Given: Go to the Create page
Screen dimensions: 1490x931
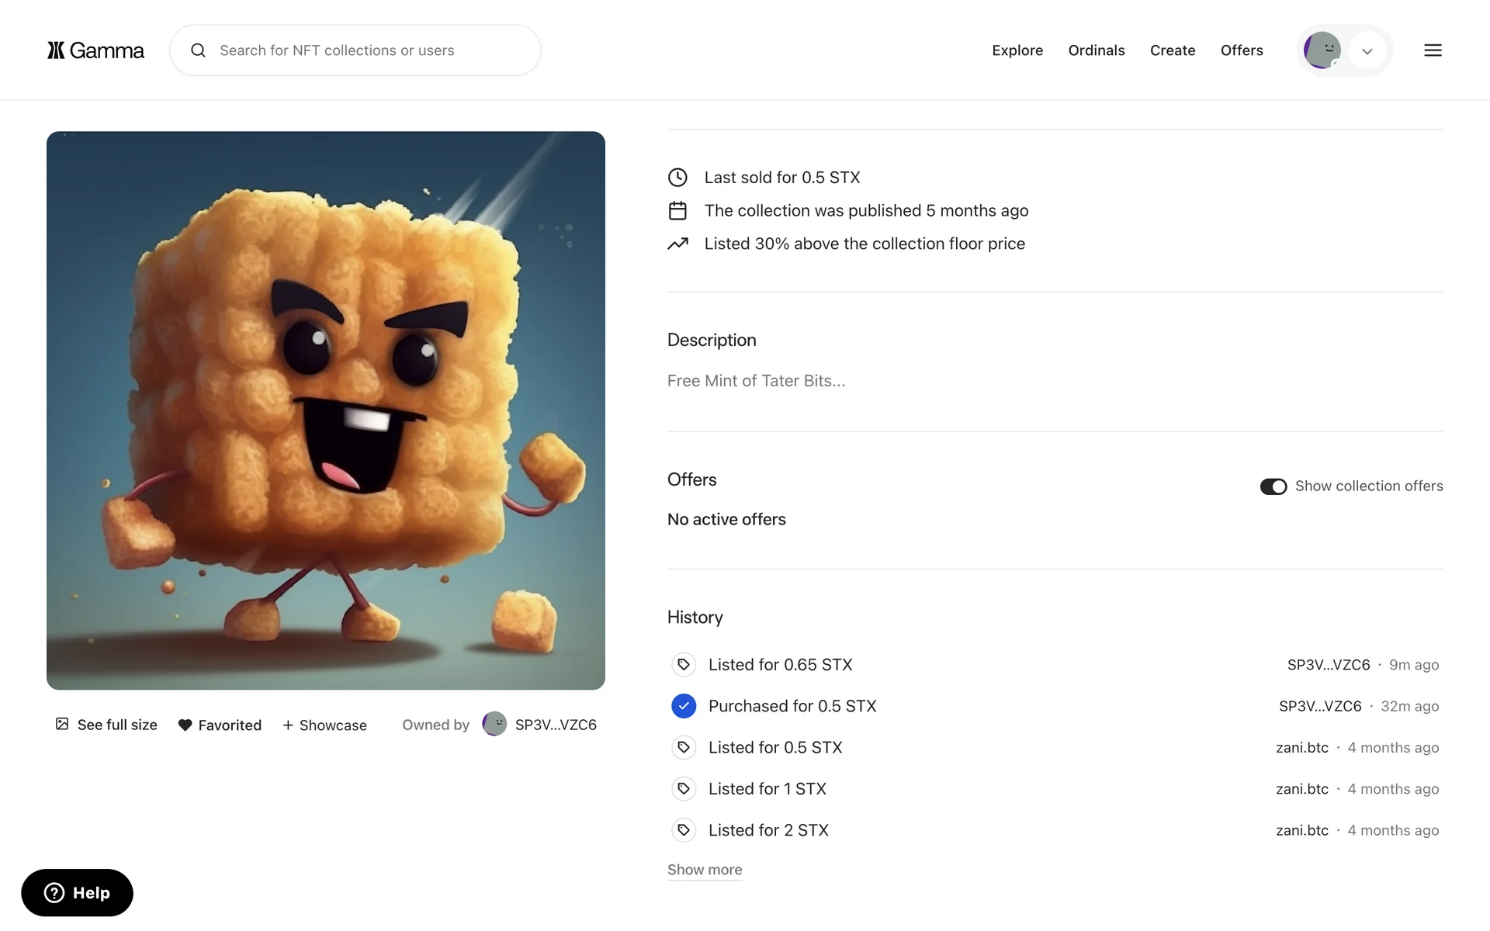Looking at the screenshot, I should click(x=1172, y=50).
